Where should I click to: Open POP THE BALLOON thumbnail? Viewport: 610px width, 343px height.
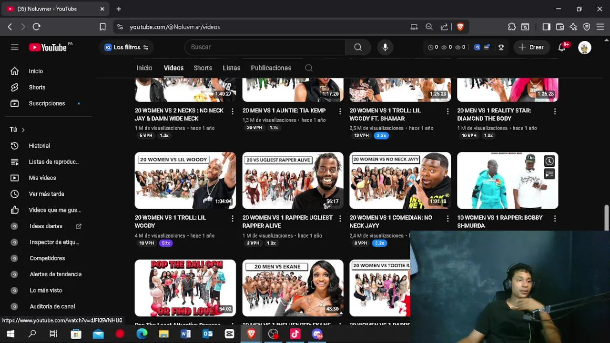pos(185,288)
